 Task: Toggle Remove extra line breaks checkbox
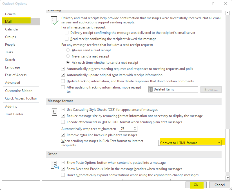[63, 135]
